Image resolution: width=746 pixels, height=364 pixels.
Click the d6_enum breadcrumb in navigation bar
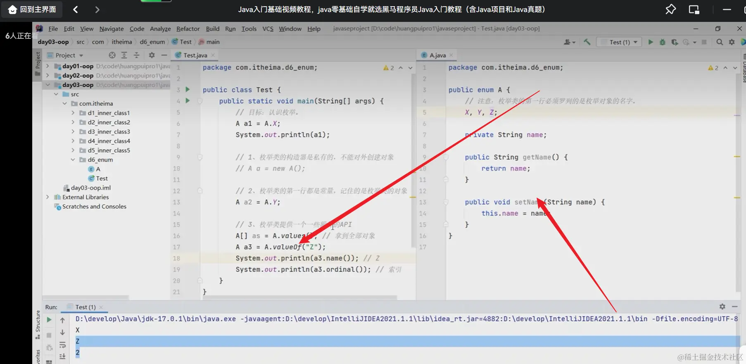tap(152, 42)
